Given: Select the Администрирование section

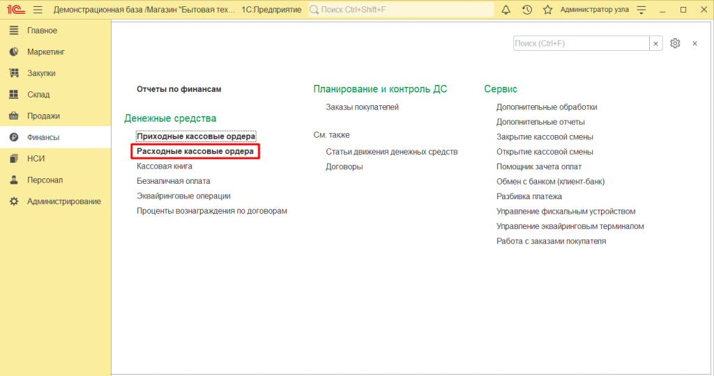Looking at the screenshot, I should coord(63,201).
